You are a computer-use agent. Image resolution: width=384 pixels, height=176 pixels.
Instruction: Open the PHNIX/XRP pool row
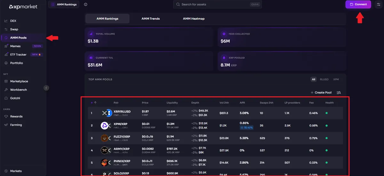point(215,163)
